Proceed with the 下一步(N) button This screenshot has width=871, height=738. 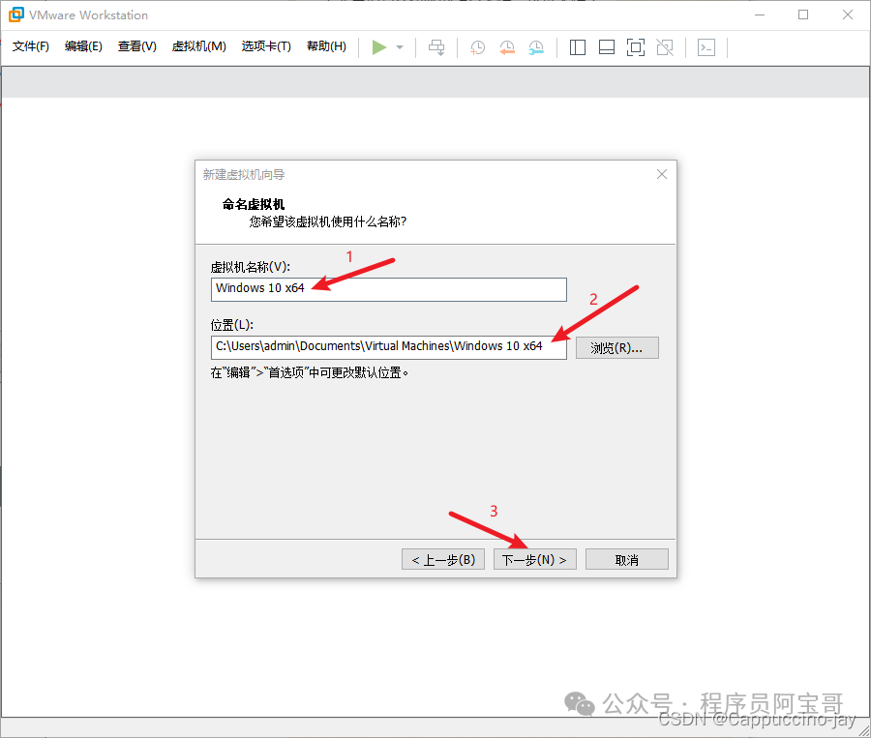coord(535,559)
